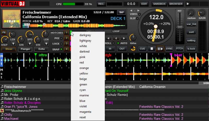
Task: Click the REC. button
Action: pyautogui.click(x=101, y=4)
